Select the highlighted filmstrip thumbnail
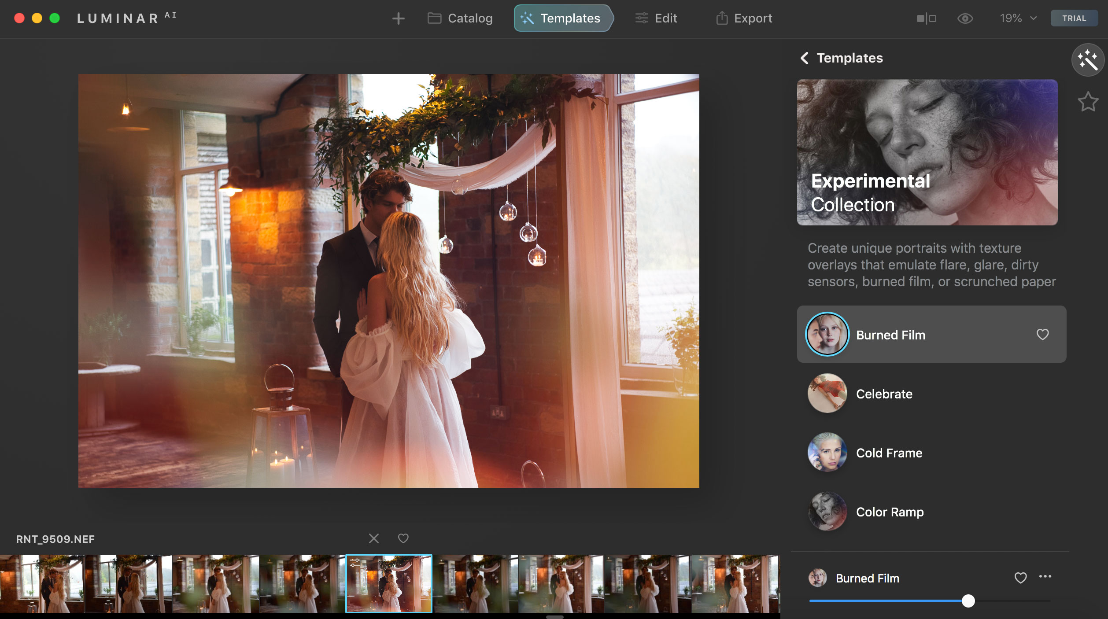The width and height of the screenshot is (1108, 619). tap(389, 584)
